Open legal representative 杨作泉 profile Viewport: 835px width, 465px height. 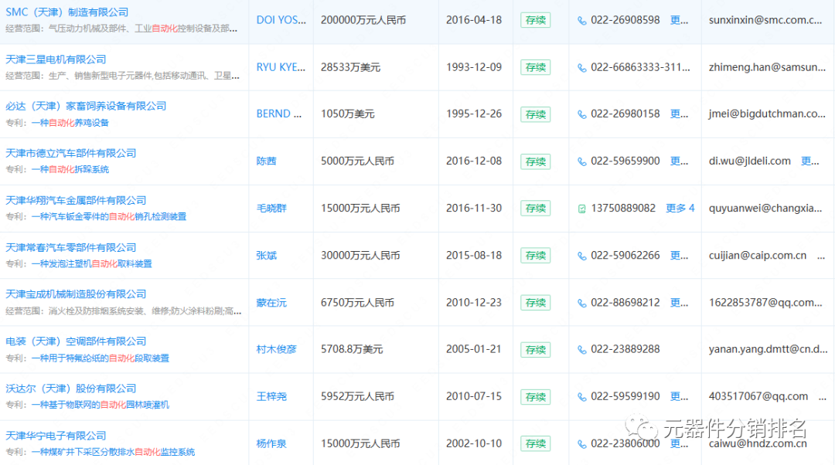(271, 443)
